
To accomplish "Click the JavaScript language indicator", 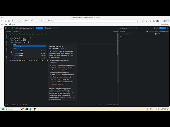I will (x=12, y=105).
